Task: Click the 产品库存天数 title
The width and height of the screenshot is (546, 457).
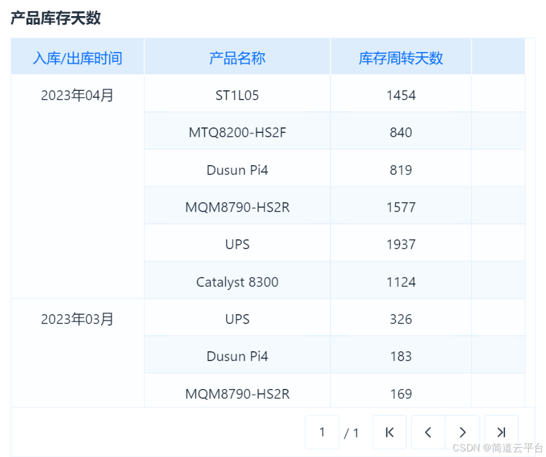Action: (x=56, y=18)
